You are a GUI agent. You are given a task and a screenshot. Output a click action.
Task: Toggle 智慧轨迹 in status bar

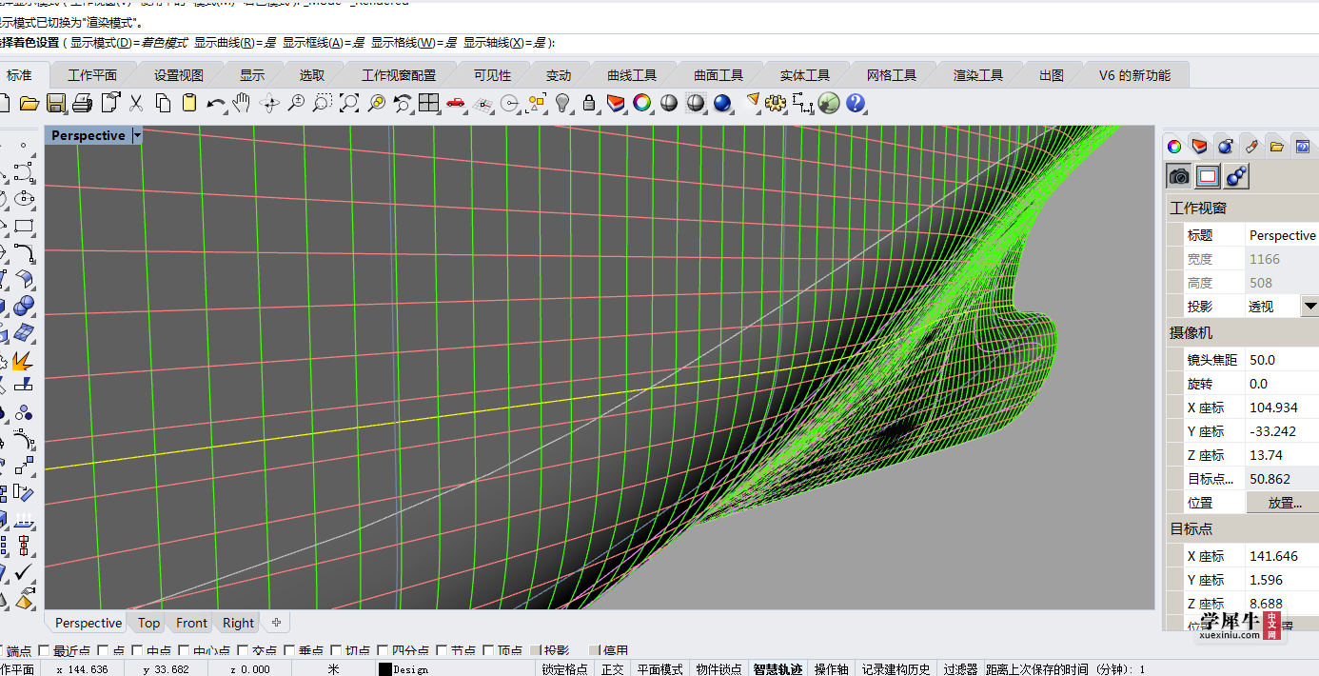coord(778,669)
